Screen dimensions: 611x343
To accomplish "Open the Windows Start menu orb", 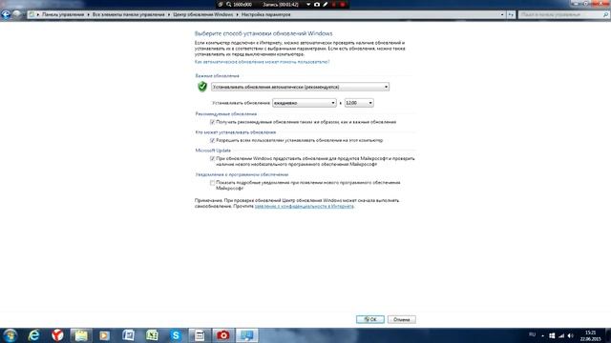I will coord(10,334).
